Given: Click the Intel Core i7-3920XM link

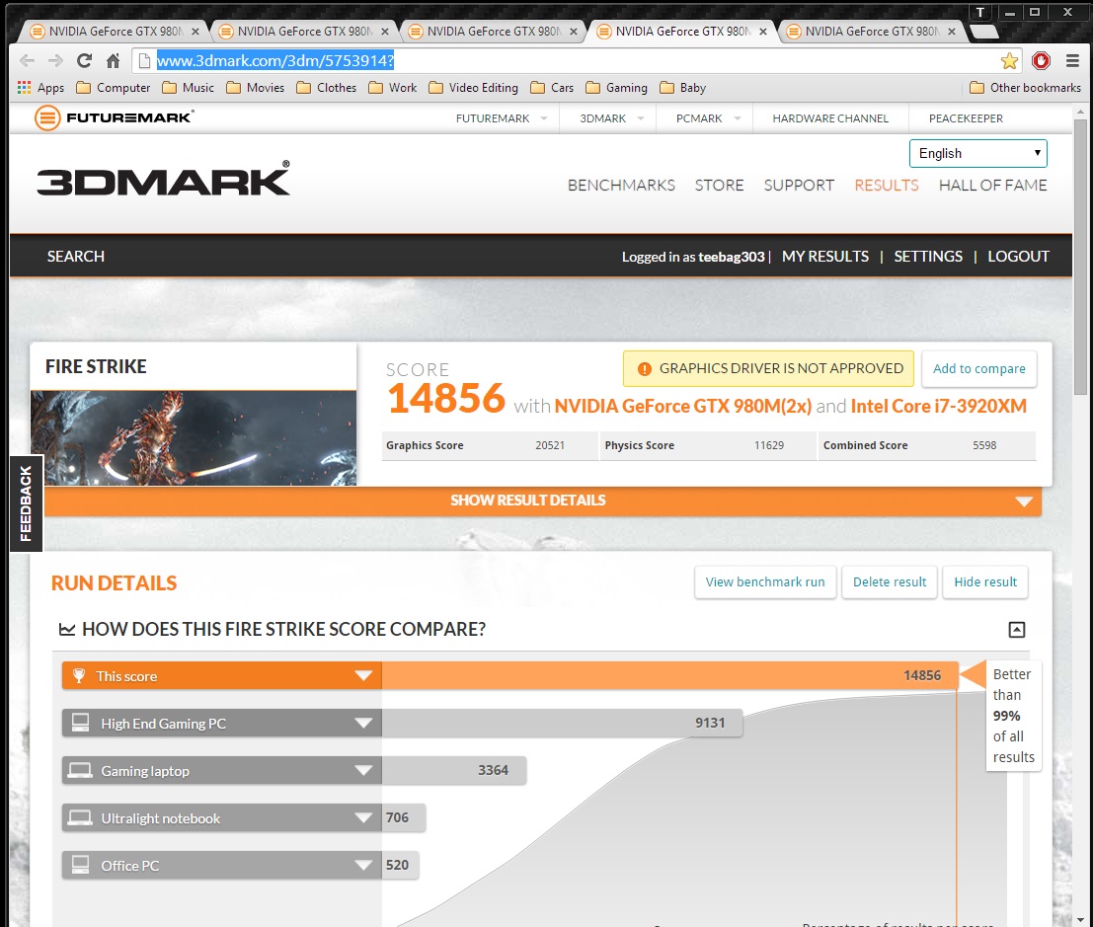Looking at the screenshot, I should (x=938, y=407).
